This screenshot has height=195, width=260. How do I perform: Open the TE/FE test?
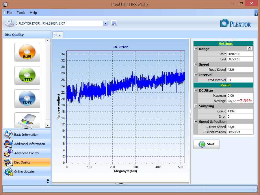click(27, 99)
